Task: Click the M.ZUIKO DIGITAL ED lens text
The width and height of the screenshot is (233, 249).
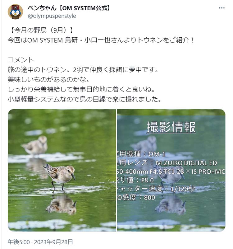Action: click(x=186, y=163)
